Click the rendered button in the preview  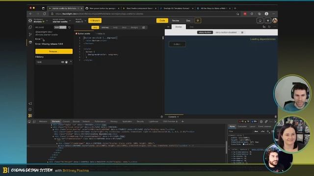pyautogui.click(x=177, y=44)
